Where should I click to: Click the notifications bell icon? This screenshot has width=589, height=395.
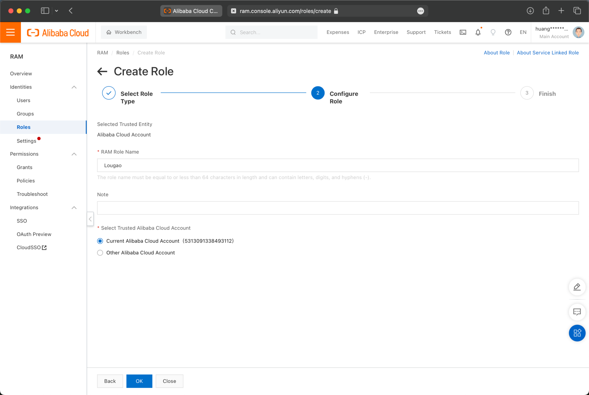(x=477, y=32)
